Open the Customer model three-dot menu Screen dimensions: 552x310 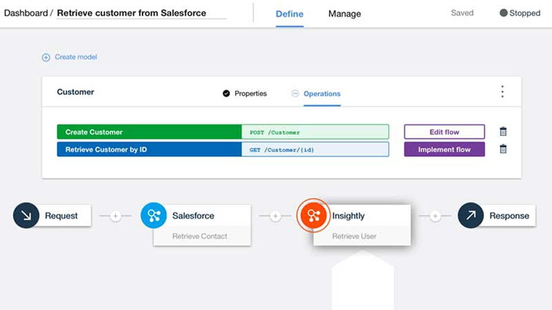(503, 91)
